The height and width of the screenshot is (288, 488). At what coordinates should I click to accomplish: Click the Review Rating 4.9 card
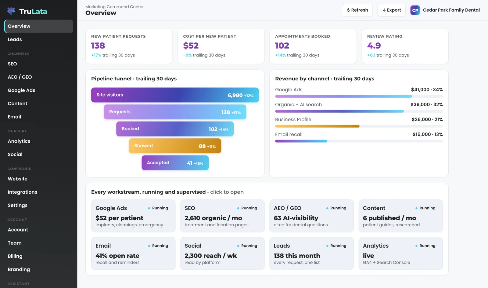coord(405,46)
